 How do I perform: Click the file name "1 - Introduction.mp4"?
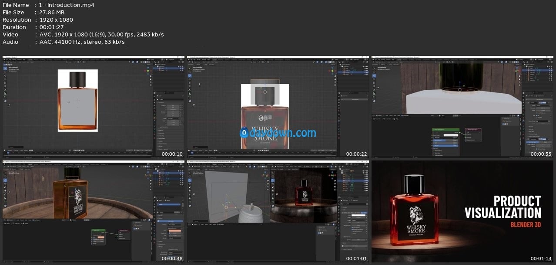point(67,5)
